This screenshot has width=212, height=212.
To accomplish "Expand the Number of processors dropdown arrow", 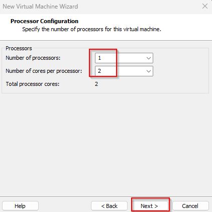I will (x=149, y=58).
